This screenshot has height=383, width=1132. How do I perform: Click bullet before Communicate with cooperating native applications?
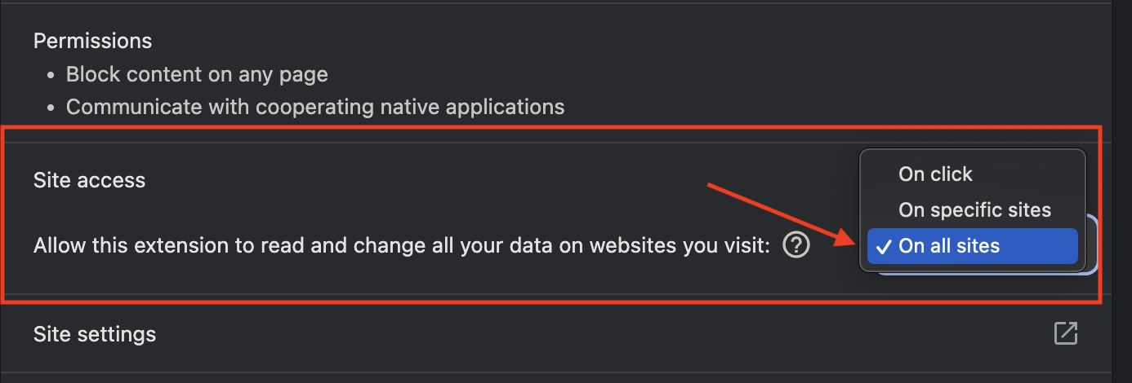click(x=51, y=107)
